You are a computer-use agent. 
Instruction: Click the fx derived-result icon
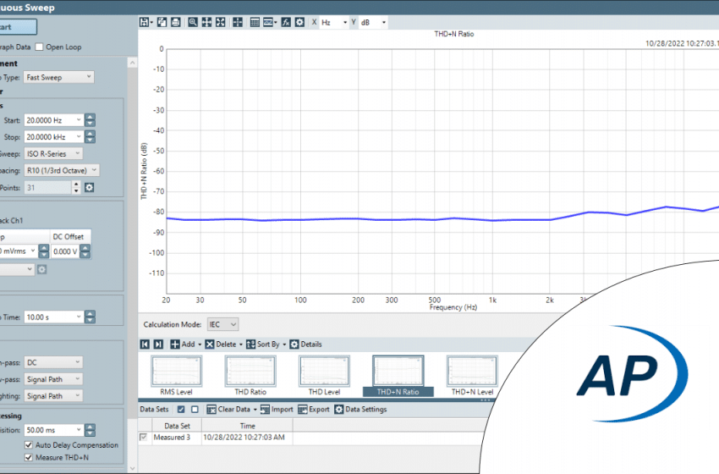click(285, 22)
